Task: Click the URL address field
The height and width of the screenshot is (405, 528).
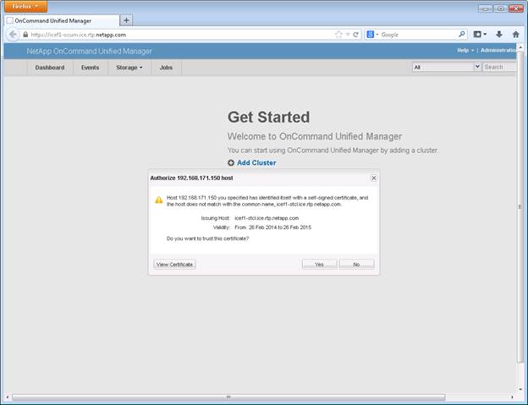Action: (180, 35)
